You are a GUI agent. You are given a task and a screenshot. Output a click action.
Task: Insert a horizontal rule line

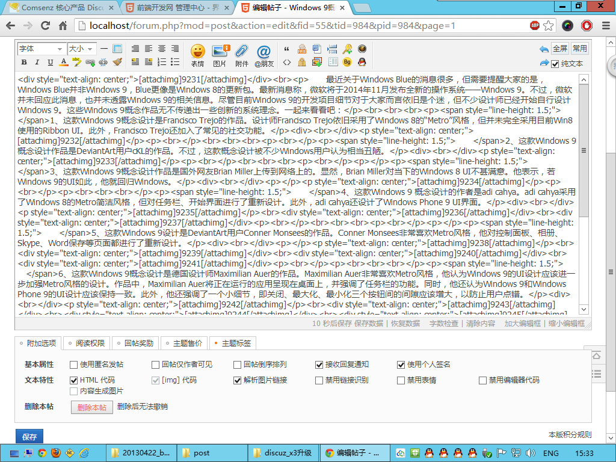103,49
